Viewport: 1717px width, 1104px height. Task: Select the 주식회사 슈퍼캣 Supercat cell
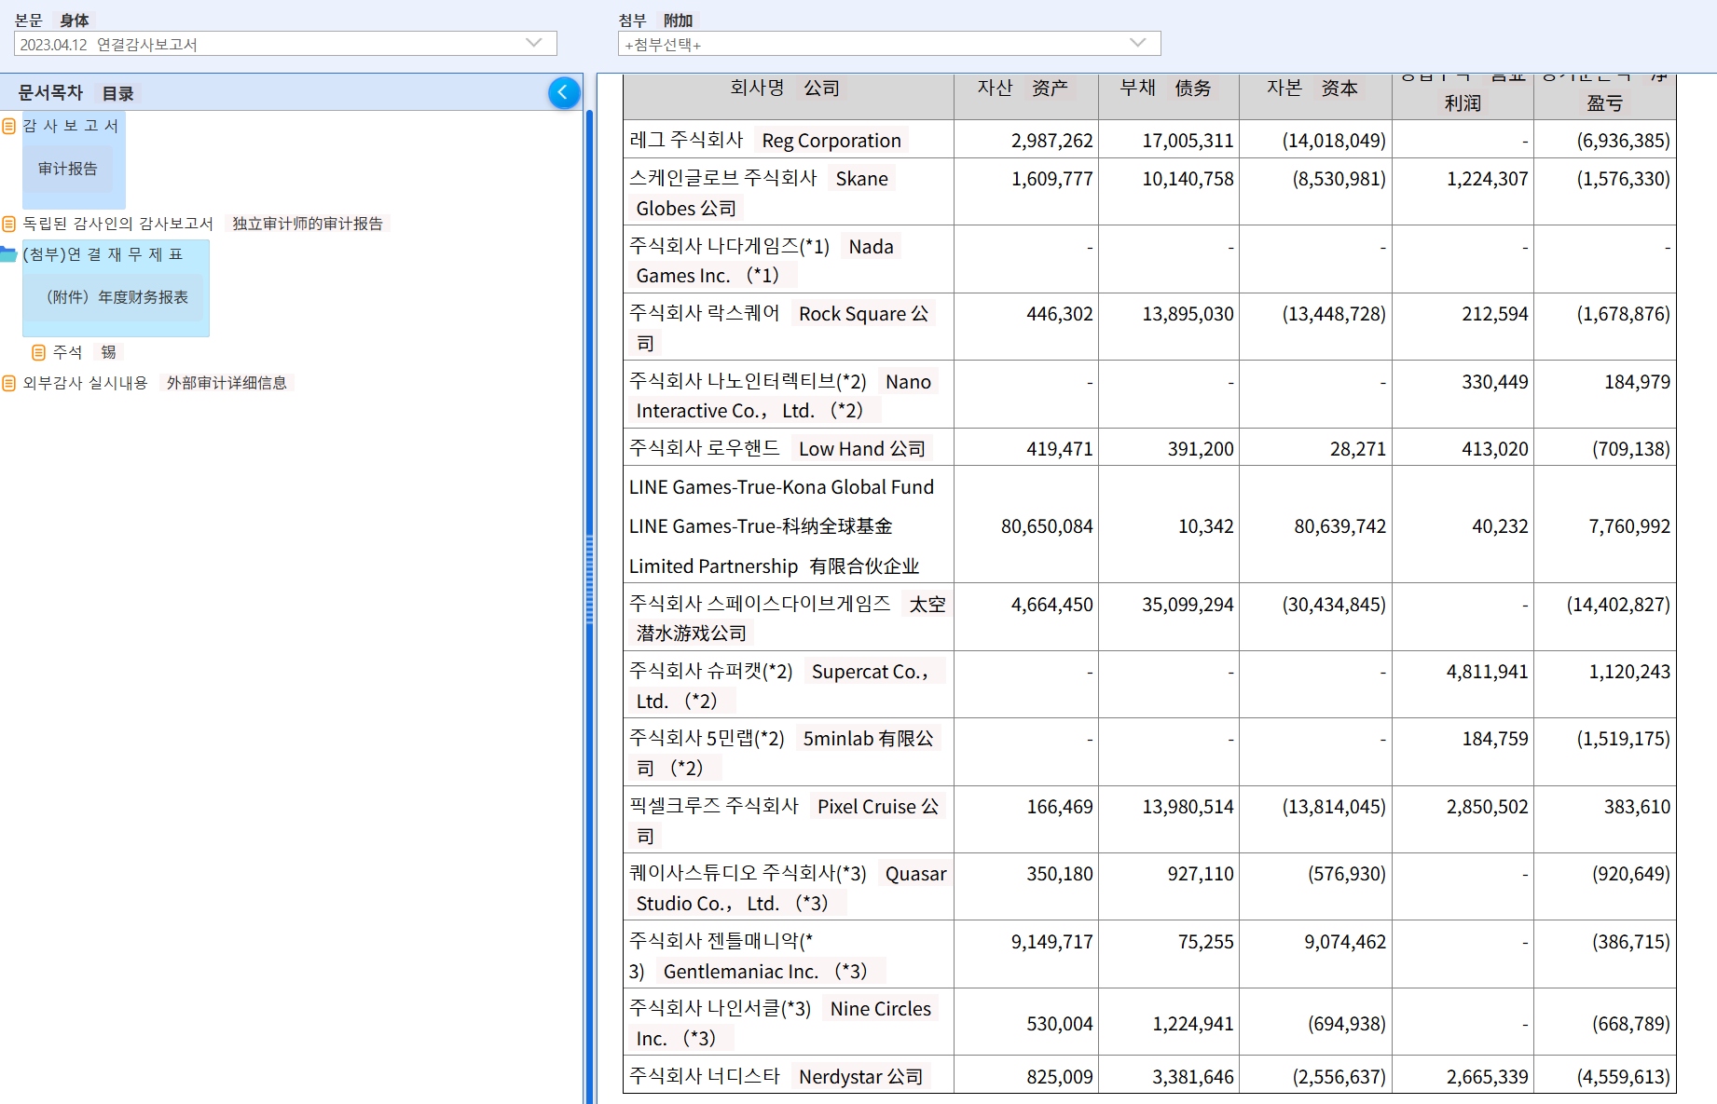pyautogui.click(x=789, y=685)
